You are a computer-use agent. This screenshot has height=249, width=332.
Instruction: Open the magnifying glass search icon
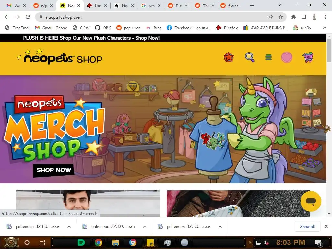(x=250, y=57)
